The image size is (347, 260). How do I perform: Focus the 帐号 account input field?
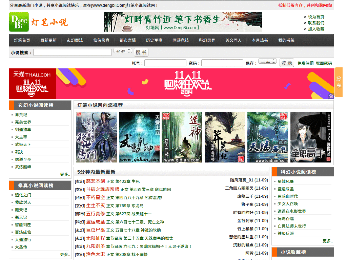(165, 63)
